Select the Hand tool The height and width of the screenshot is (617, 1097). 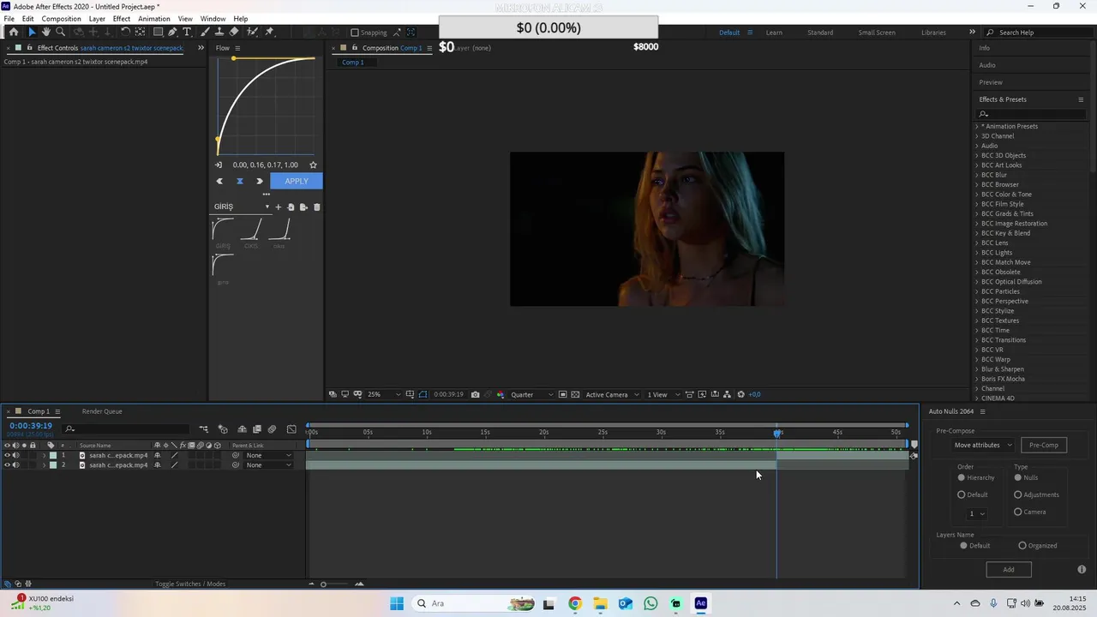coord(46,32)
